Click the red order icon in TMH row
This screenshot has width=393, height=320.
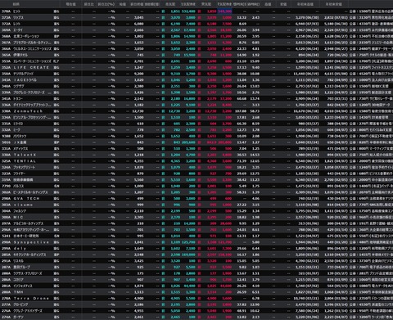pos(199,292)
